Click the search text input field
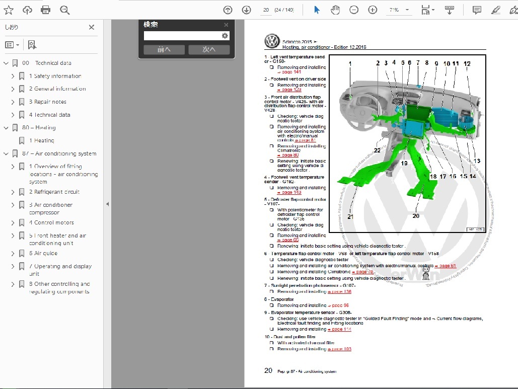The width and height of the screenshot is (518, 389). click(x=182, y=36)
